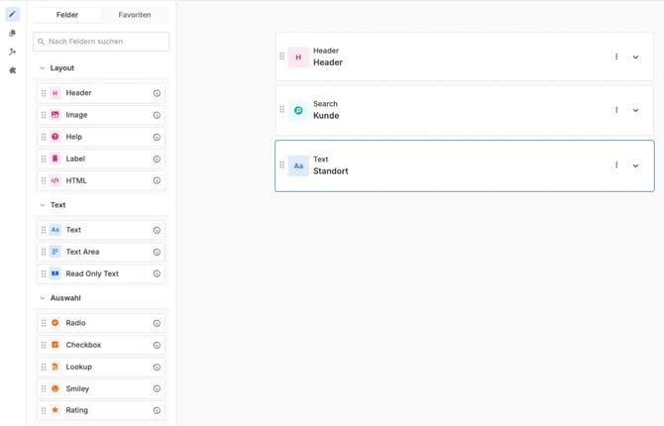Open the more options menu on Standort card

point(616,165)
